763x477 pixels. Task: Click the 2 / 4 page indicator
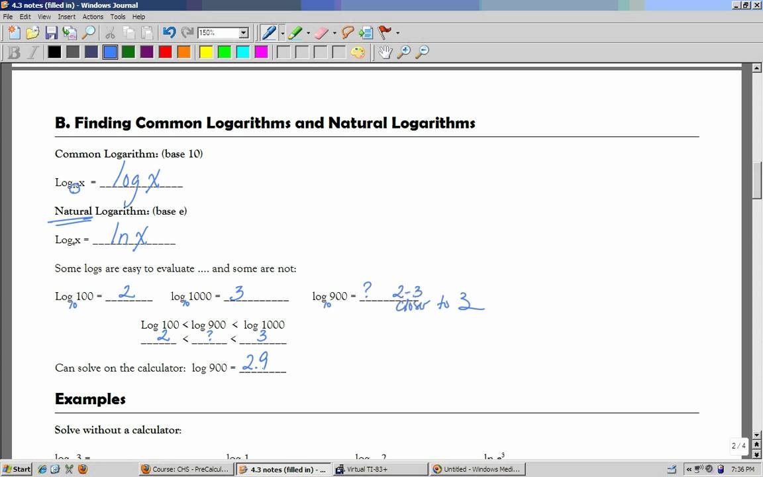738,446
